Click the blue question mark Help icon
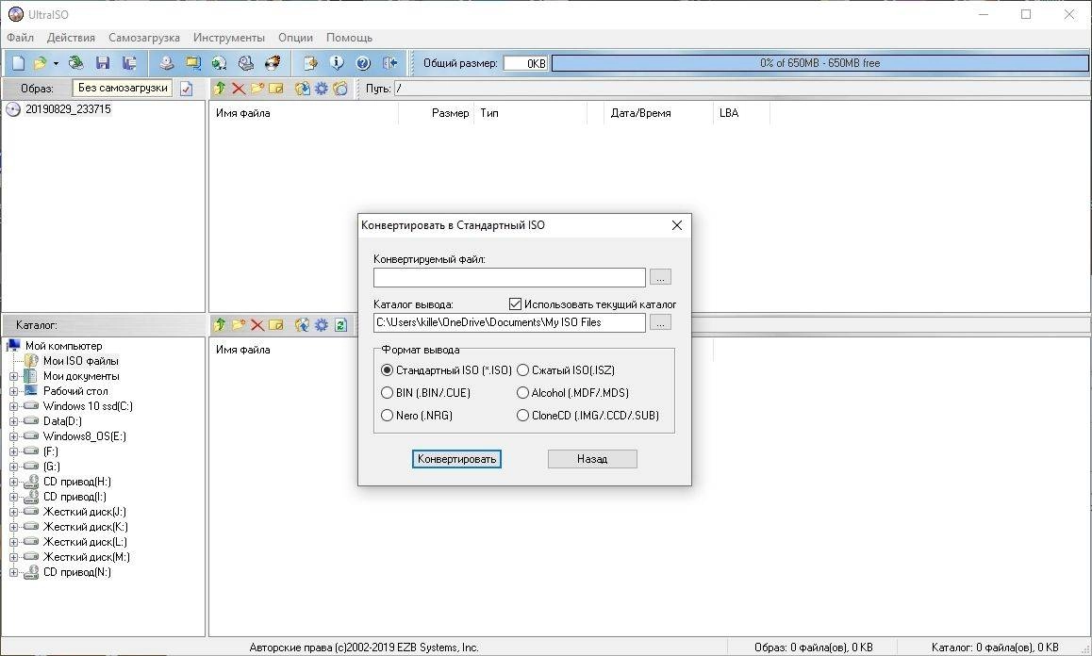Viewport: 1092px width, 656px height. pyautogui.click(x=364, y=62)
